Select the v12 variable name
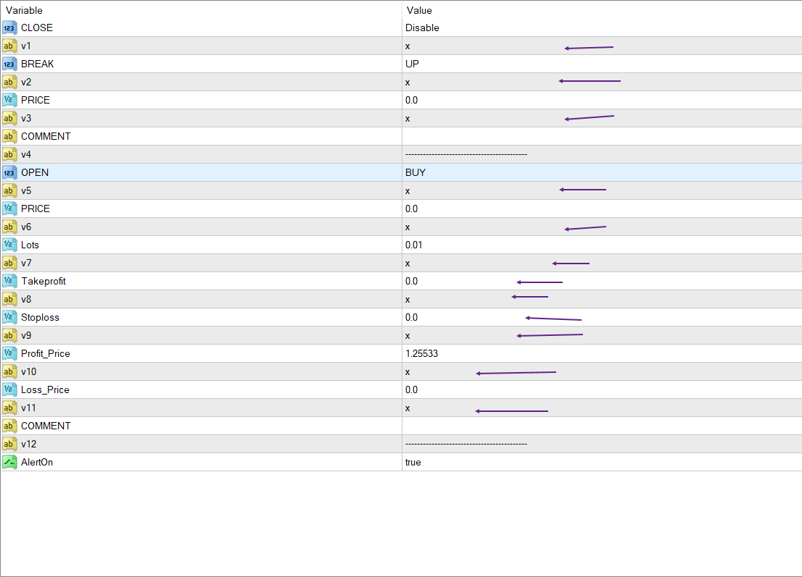The height and width of the screenshot is (577, 802). (x=28, y=444)
